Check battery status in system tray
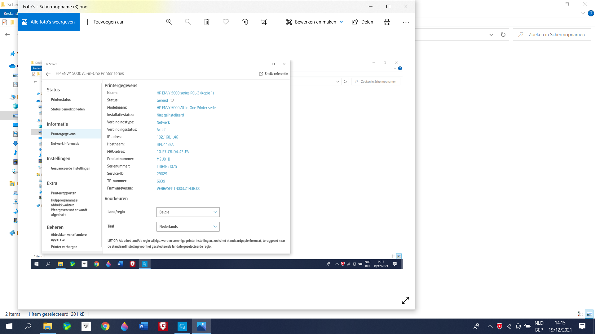 tap(527, 326)
